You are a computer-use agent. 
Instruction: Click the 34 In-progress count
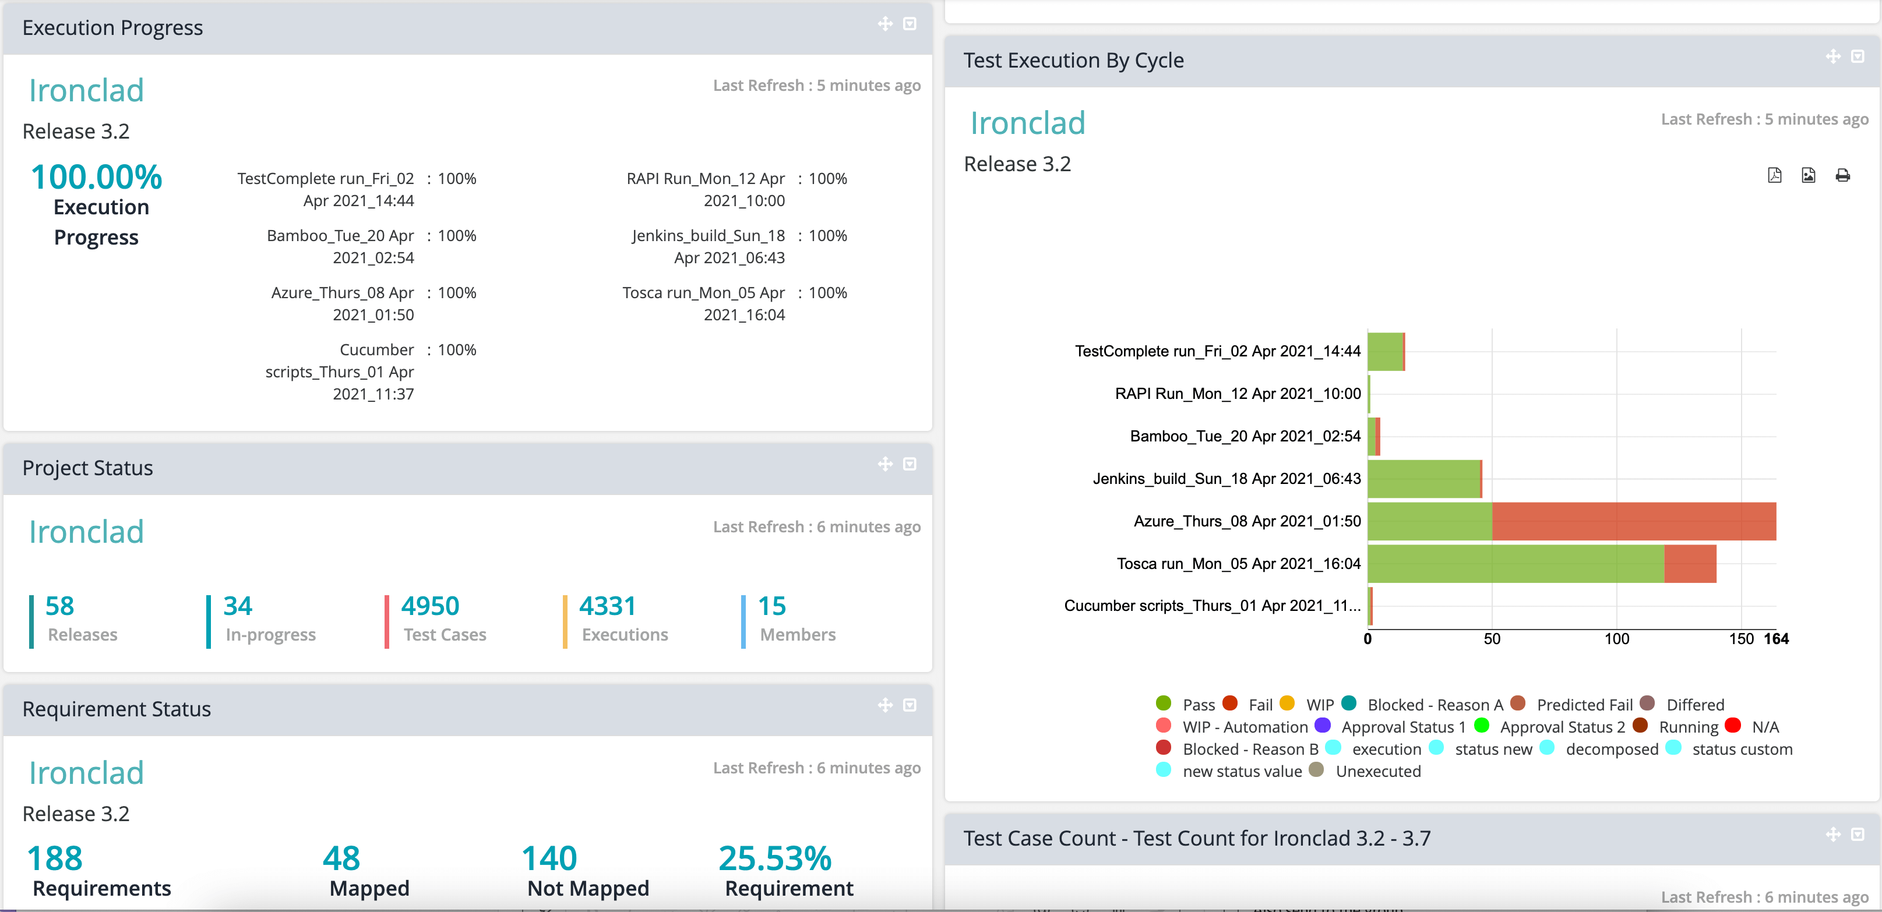(x=238, y=605)
